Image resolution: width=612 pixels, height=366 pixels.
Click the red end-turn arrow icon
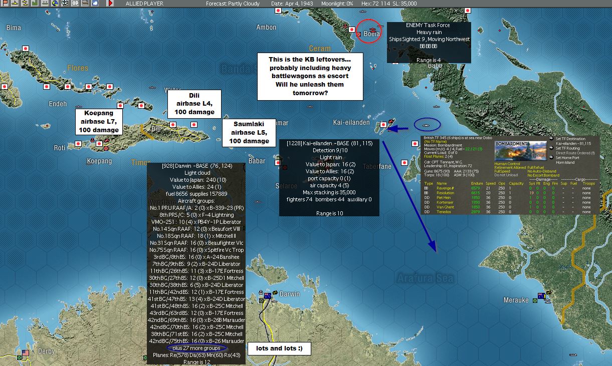click(x=110, y=4)
